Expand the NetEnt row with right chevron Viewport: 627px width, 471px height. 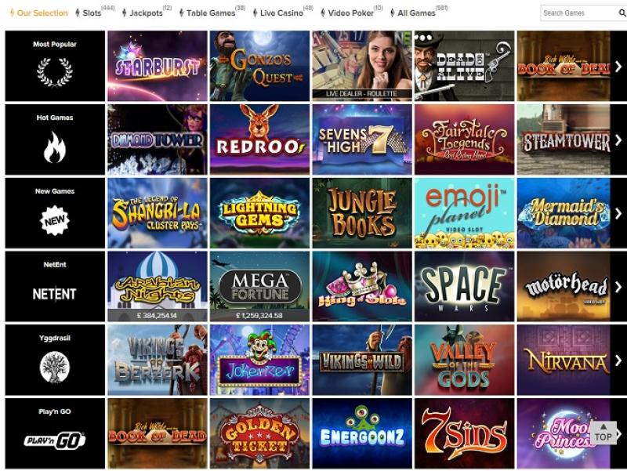[618, 287]
